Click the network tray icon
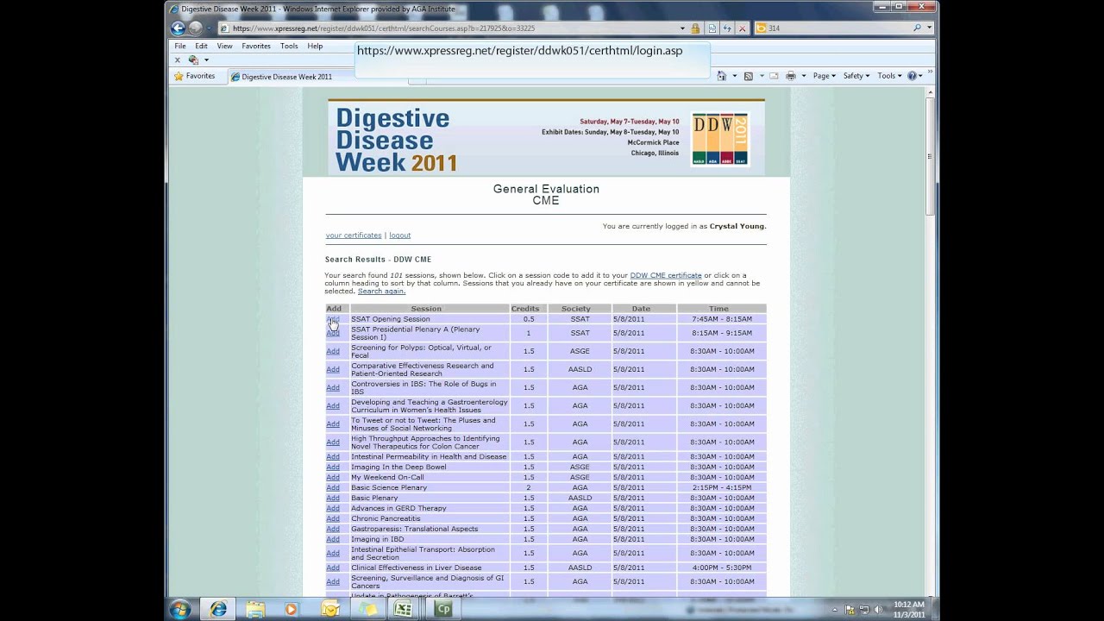Screen dimensions: 1104x621 pyautogui.click(x=863, y=610)
